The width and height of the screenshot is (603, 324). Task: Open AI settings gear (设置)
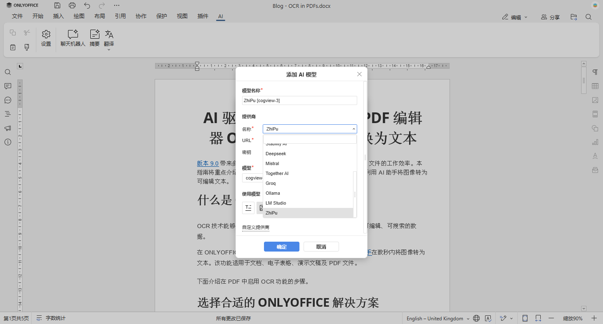click(46, 38)
